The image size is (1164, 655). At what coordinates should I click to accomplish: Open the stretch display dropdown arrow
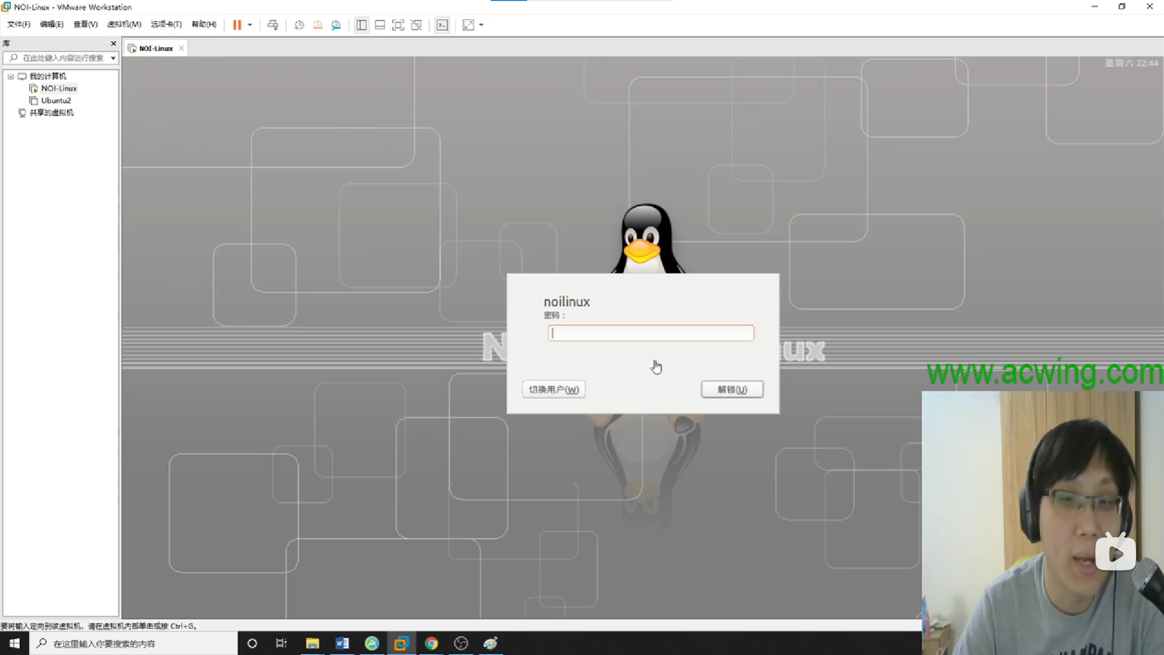[482, 25]
